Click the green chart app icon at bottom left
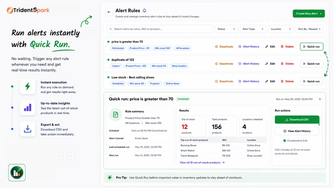 (17, 173)
